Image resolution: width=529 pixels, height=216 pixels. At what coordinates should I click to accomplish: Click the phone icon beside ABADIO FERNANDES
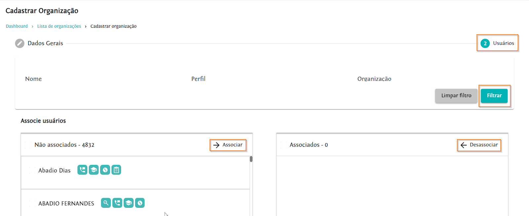coord(117,203)
